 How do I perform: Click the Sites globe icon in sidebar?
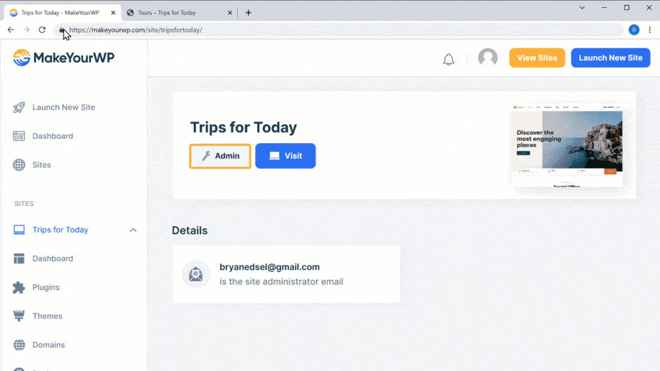19,165
